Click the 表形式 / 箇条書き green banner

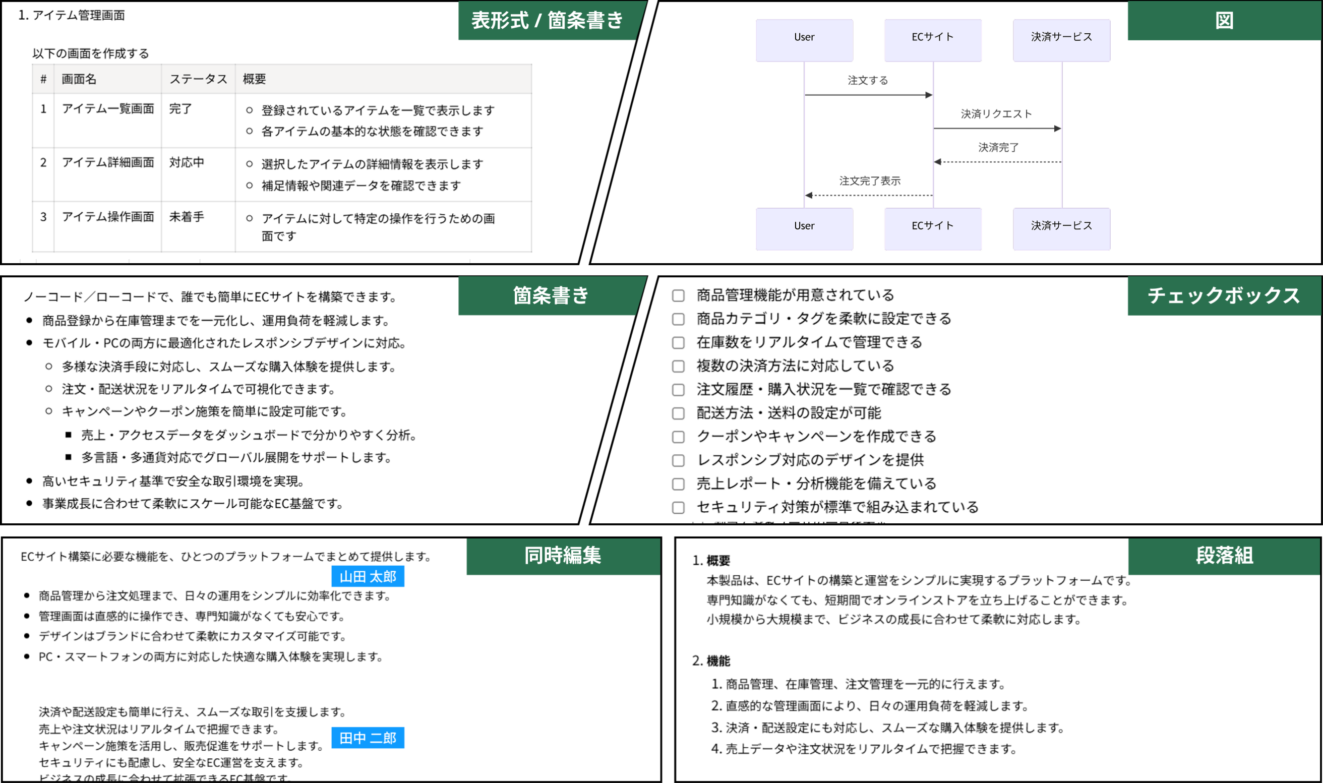pyautogui.click(x=547, y=21)
